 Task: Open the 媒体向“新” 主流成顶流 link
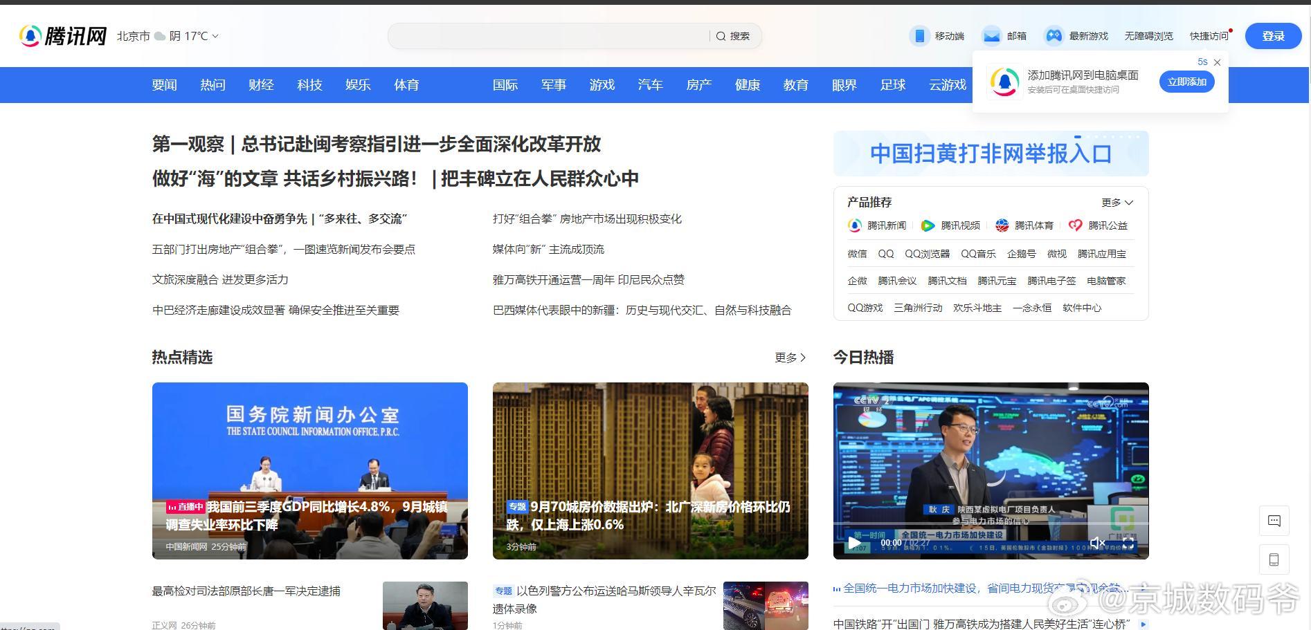click(548, 249)
